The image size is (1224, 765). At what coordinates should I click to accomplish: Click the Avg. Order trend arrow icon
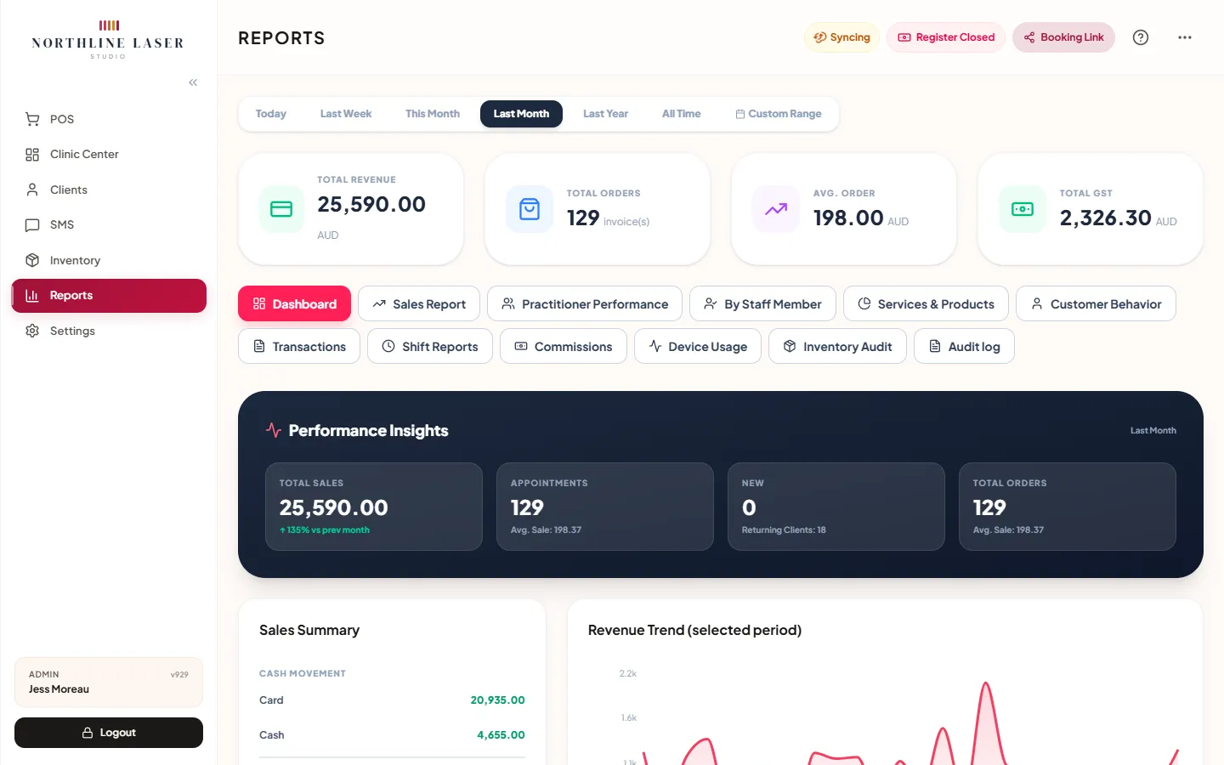pyautogui.click(x=776, y=209)
